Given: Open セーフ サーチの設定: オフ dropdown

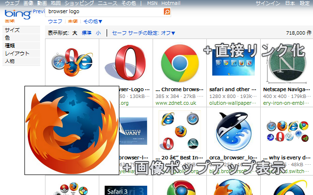Looking at the screenshot, I should (x=143, y=33).
